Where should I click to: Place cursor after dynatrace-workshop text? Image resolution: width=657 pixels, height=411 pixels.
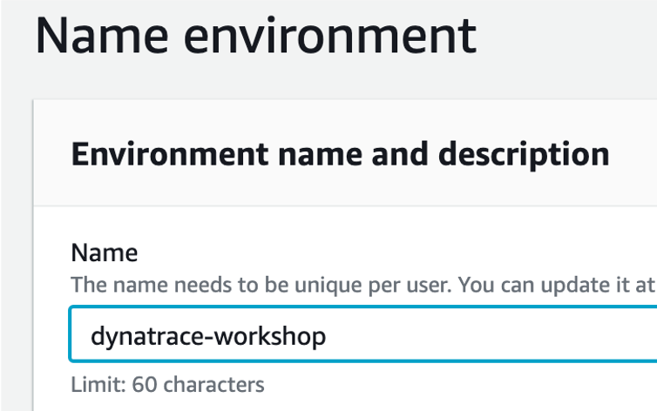tap(327, 335)
